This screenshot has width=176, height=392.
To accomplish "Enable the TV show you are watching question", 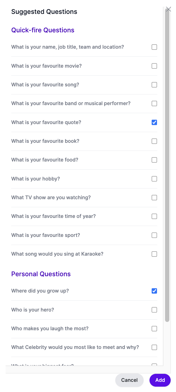I will tap(154, 198).
